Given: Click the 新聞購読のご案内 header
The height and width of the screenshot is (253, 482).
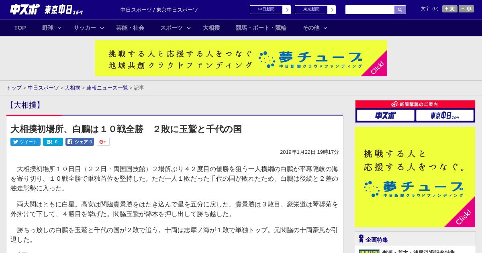Looking at the screenshot, I should [415, 104].
